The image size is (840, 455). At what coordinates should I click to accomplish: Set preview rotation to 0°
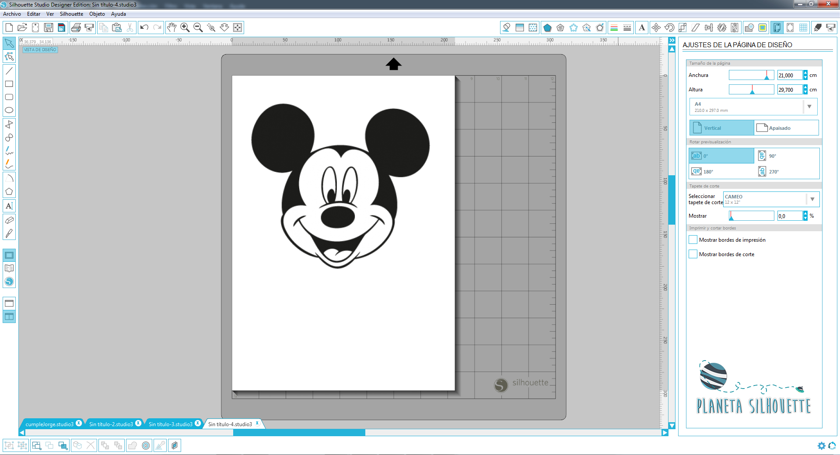click(721, 156)
